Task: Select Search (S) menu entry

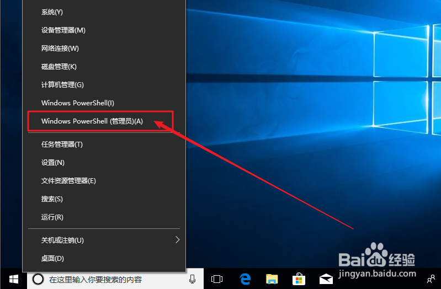Action: 104,199
